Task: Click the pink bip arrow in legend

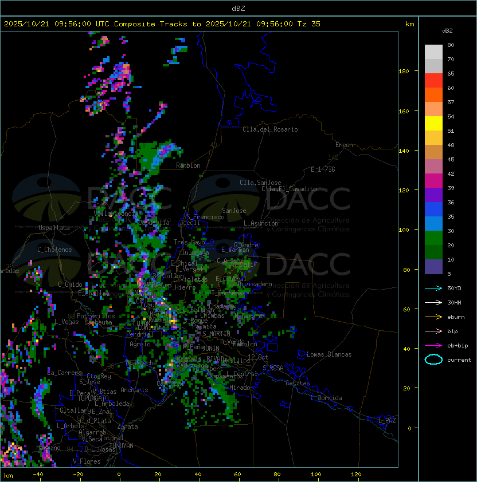Action: (433, 331)
